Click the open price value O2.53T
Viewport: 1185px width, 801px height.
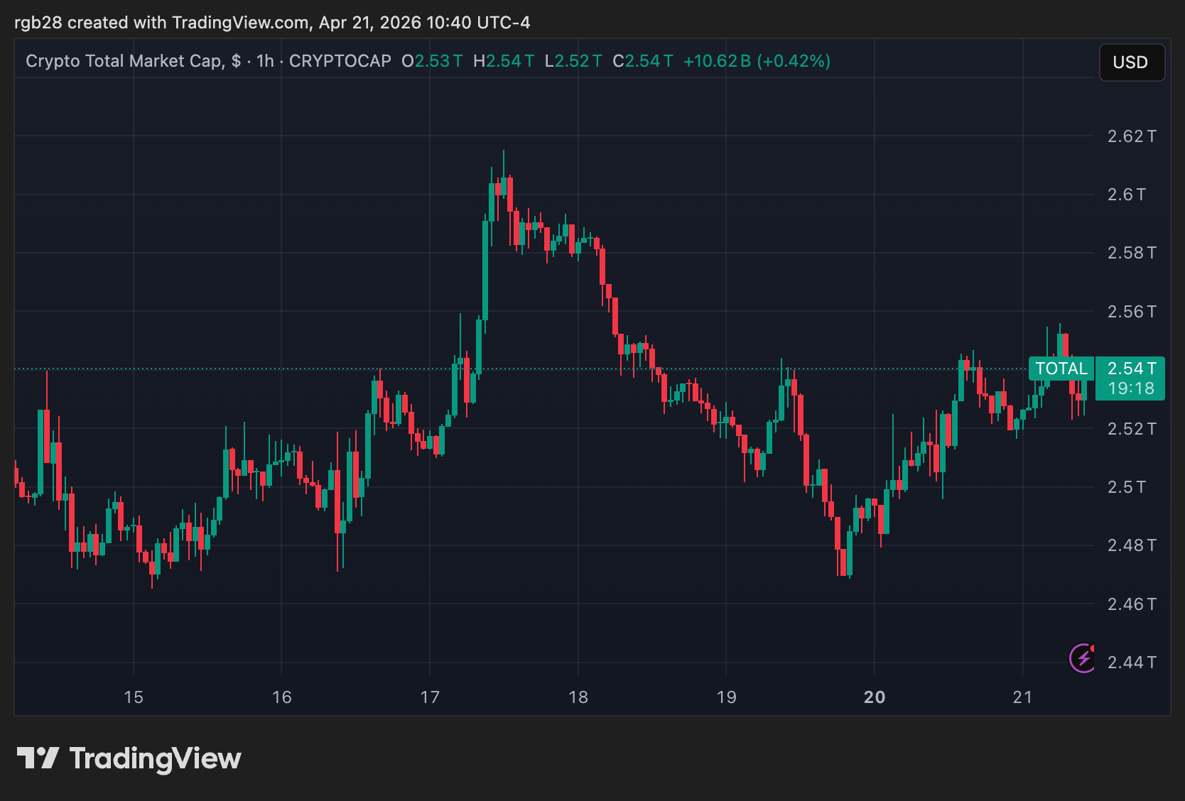pyautogui.click(x=431, y=61)
